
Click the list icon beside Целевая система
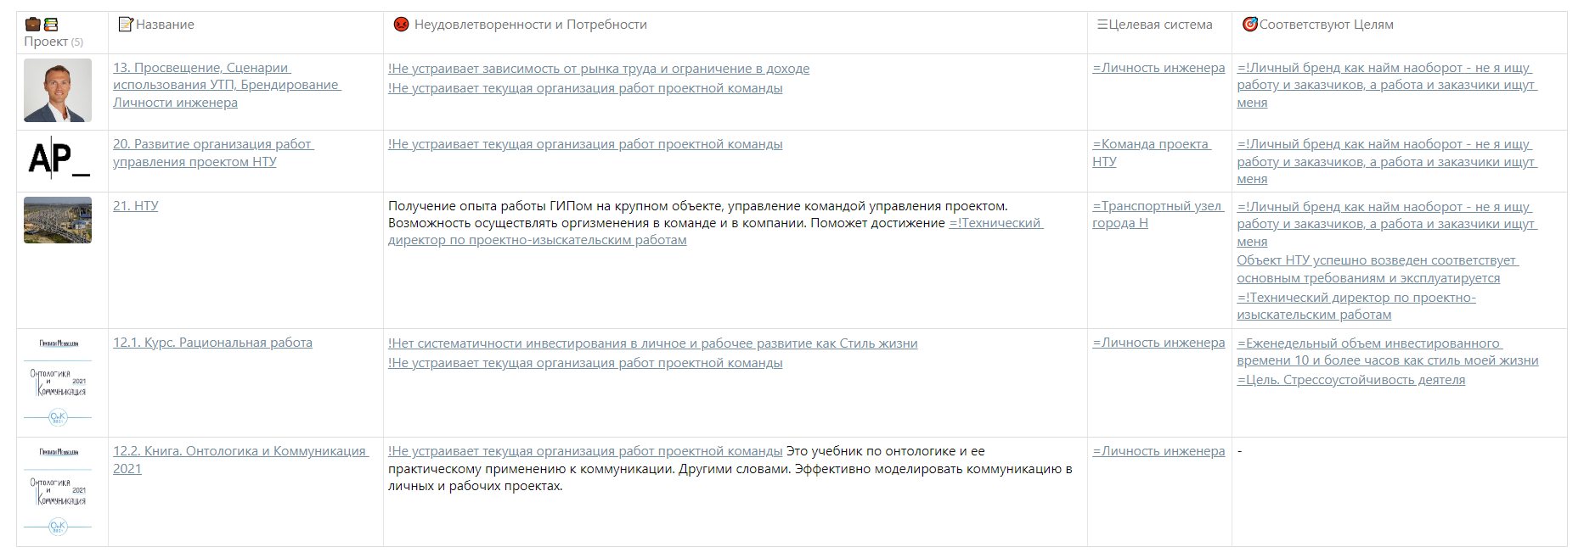[x=1102, y=25]
